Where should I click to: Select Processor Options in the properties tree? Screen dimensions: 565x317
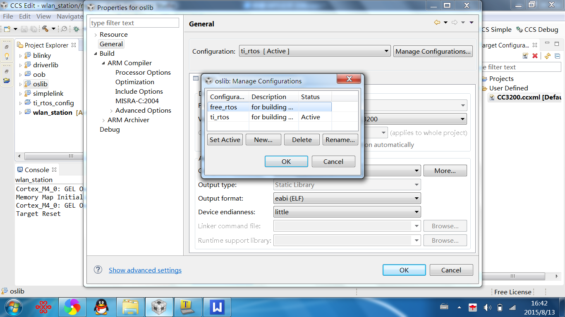point(143,73)
